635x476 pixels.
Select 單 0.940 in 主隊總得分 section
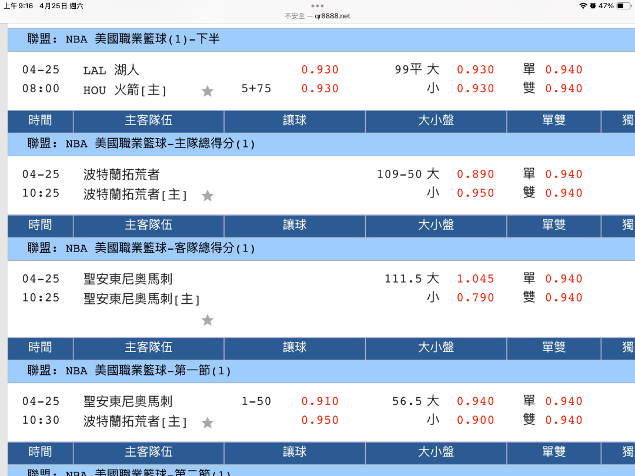564,175
